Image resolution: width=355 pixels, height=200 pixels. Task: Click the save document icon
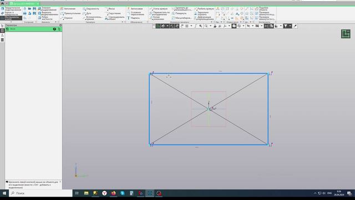[34, 9]
